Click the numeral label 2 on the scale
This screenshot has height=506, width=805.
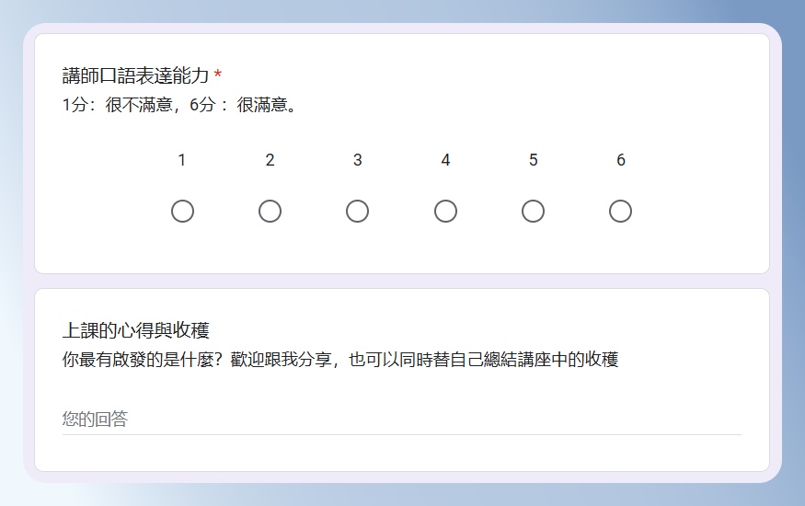pyautogui.click(x=270, y=160)
